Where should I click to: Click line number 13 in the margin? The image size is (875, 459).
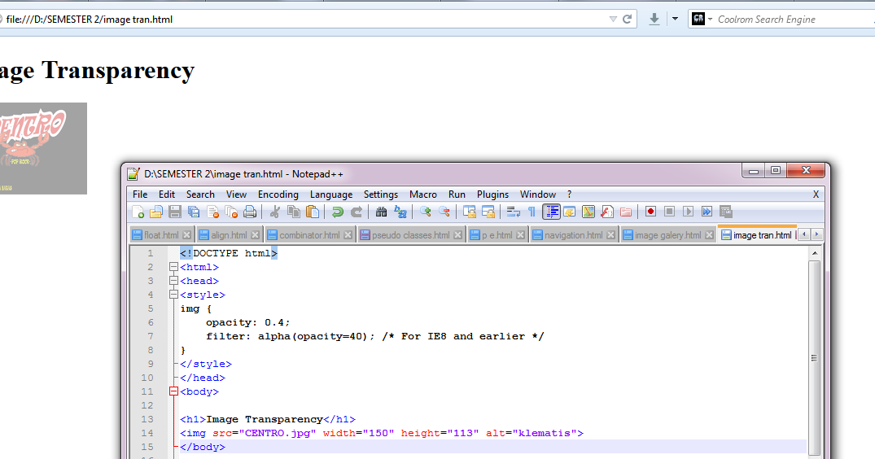pyautogui.click(x=147, y=419)
